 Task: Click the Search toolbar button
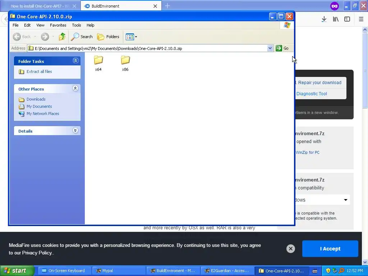tap(82, 37)
